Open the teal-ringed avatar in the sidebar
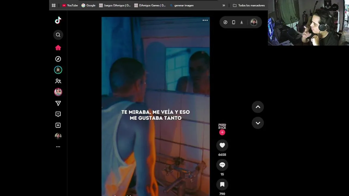This screenshot has width=349, height=196. pyautogui.click(x=58, y=70)
